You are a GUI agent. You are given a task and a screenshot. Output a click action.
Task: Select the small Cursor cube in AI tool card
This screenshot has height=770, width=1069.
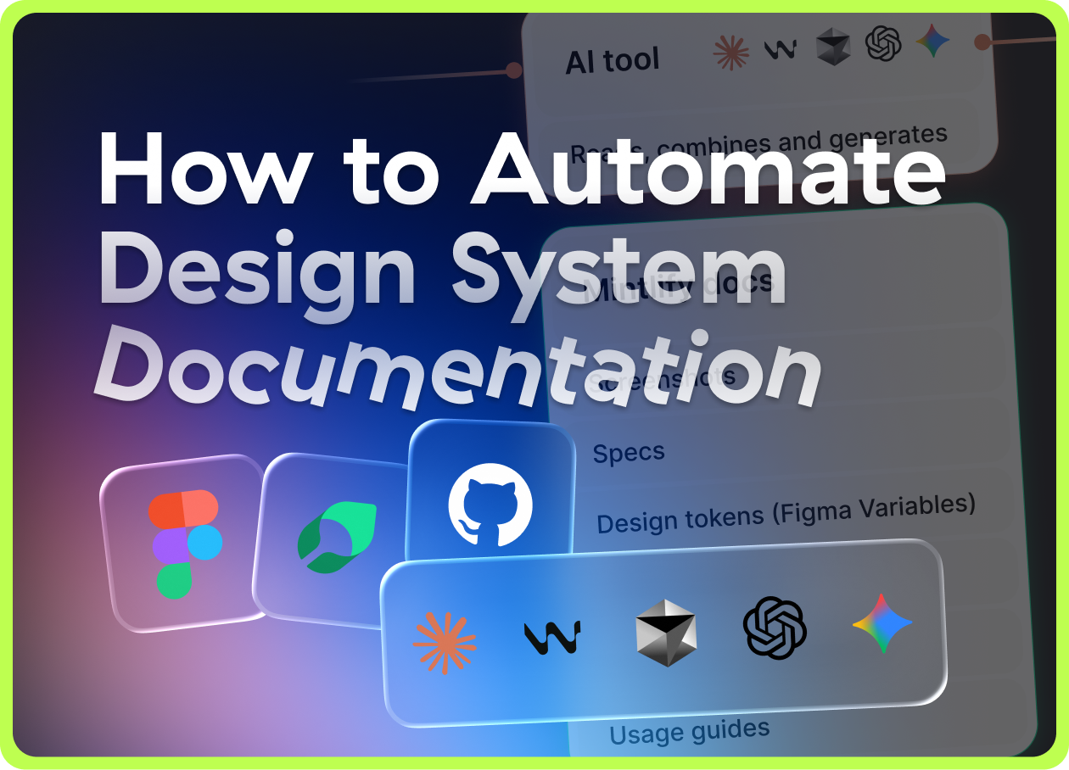[x=833, y=47]
